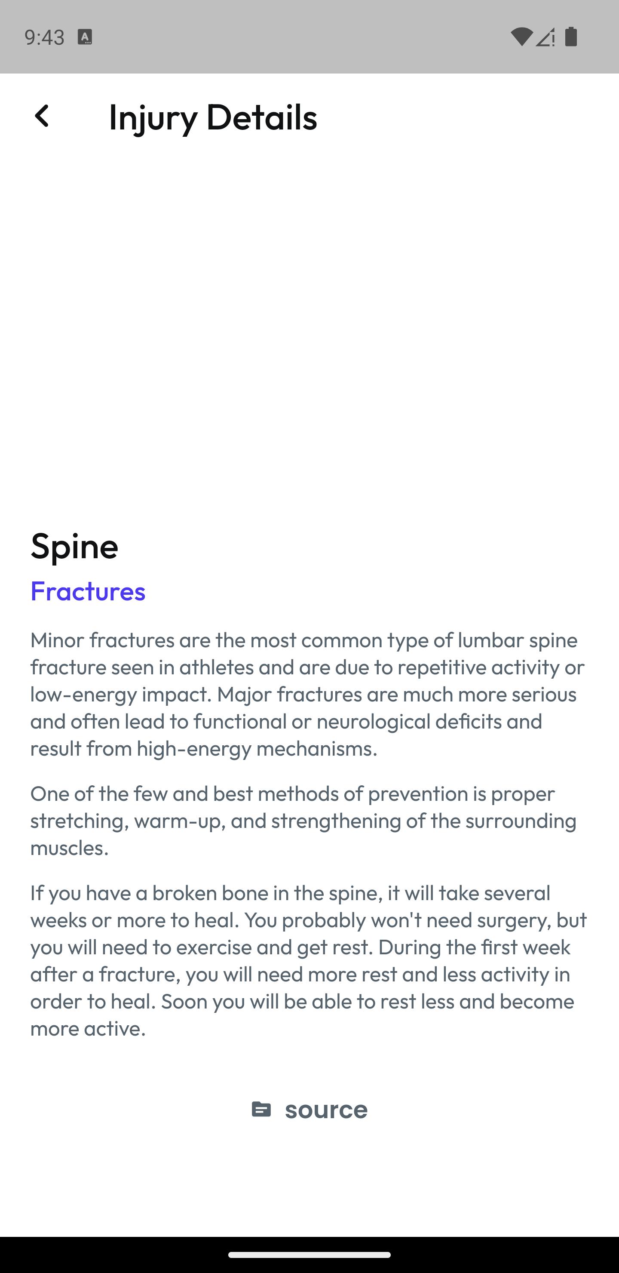Tap the battery status icon
This screenshot has width=619, height=1273.
click(571, 37)
